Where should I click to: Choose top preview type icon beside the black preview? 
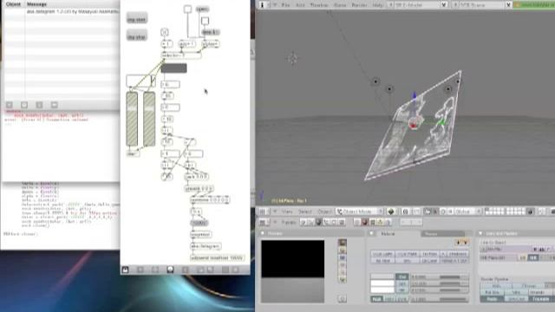[343, 243]
